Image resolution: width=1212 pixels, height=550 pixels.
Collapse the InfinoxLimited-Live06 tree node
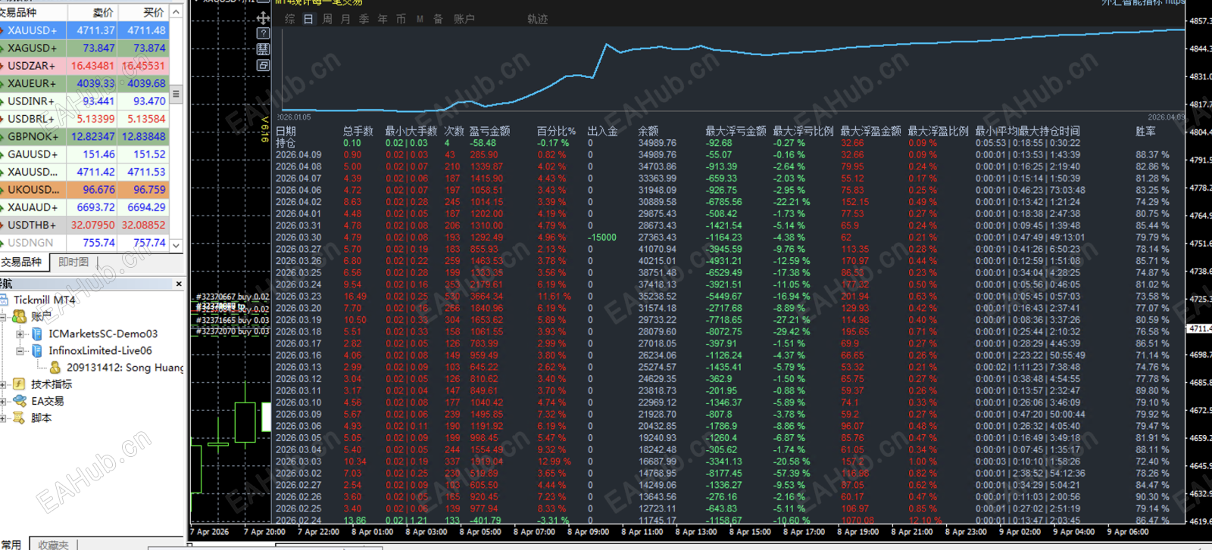click(20, 350)
